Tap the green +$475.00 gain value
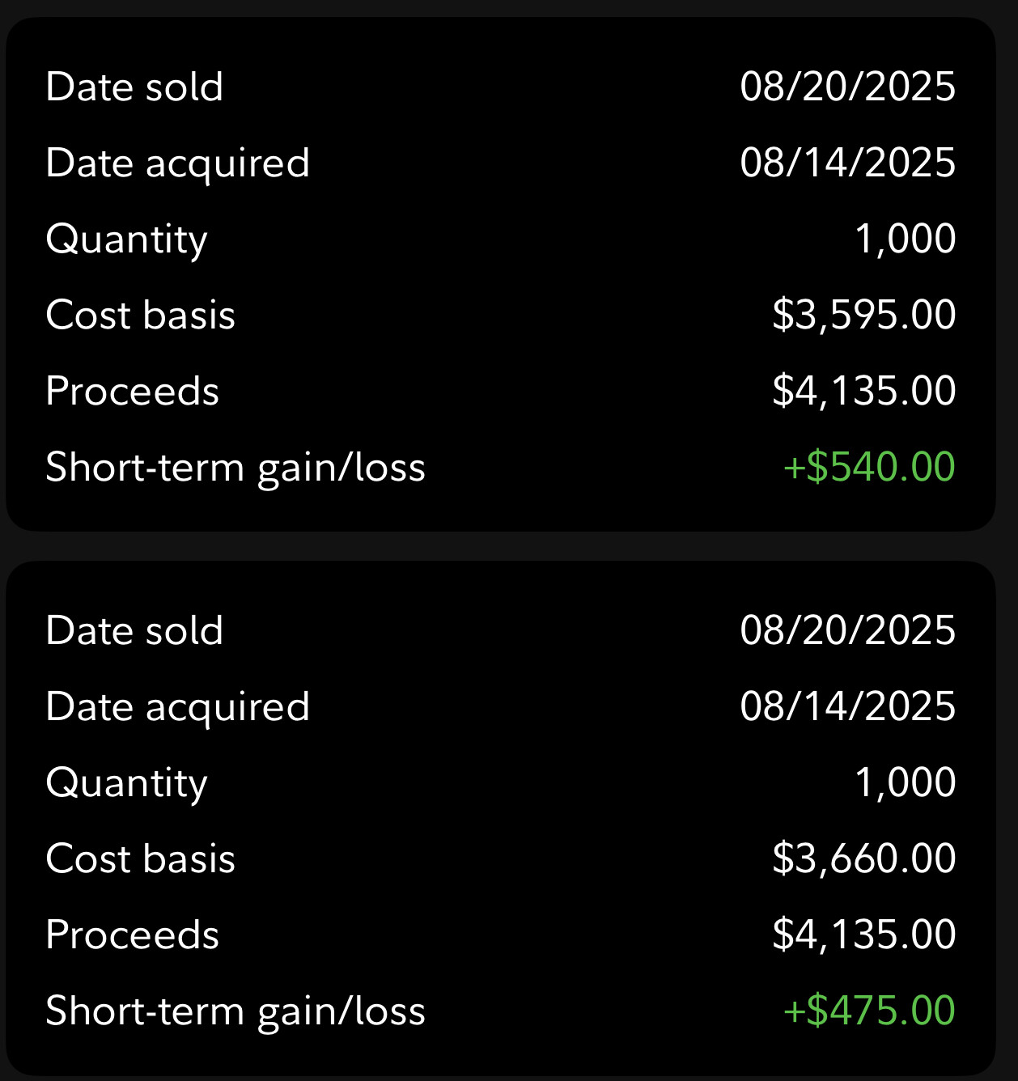The height and width of the screenshot is (1081, 1018). pyautogui.click(x=869, y=1011)
